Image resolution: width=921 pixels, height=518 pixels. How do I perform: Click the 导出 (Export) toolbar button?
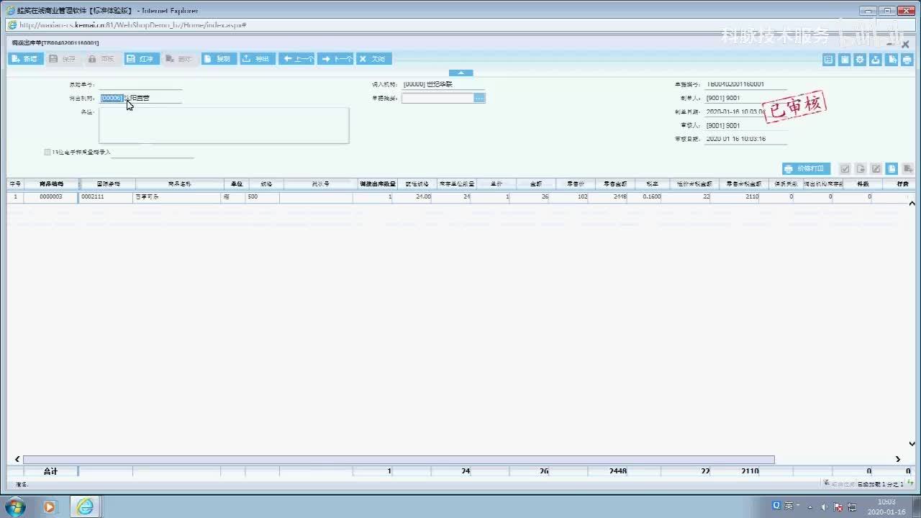[257, 59]
